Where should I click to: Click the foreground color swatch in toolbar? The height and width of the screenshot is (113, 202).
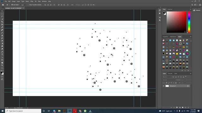coord(1,73)
